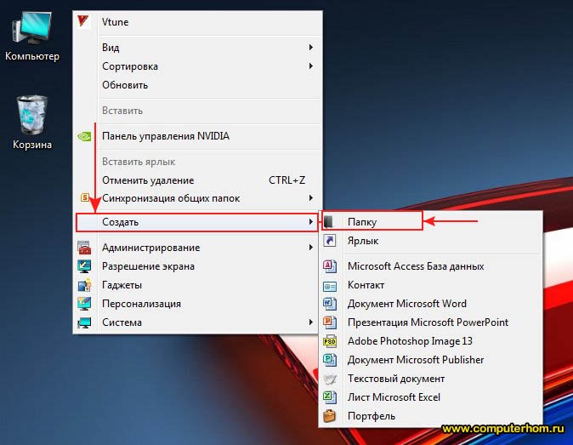The width and height of the screenshot is (573, 445).
Task: Expand the Система submenu arrow
Action: [310, 322]
